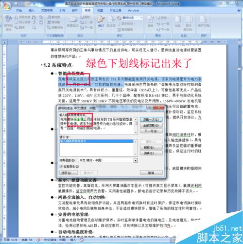243x244 pixels.
Task: Click the Dictionary (词典) button in the dialog
Action: pyautogui.click(x=151, y=153)
